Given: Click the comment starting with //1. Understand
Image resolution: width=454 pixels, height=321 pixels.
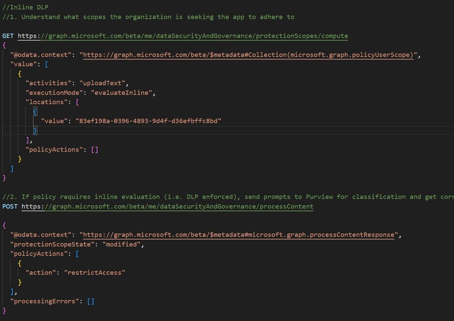Looking at the screenshot, I should [148, 17].
